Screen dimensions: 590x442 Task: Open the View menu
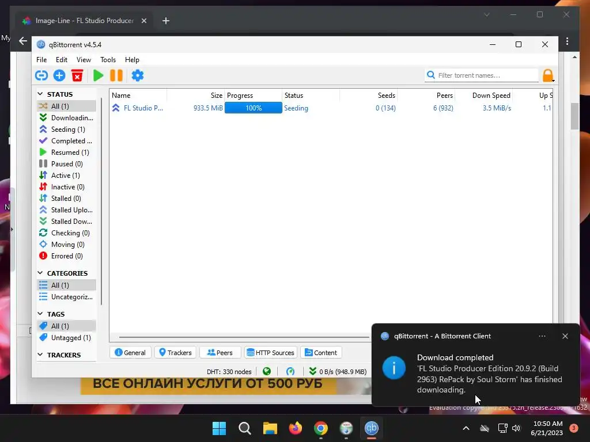[x=84, y=60]
